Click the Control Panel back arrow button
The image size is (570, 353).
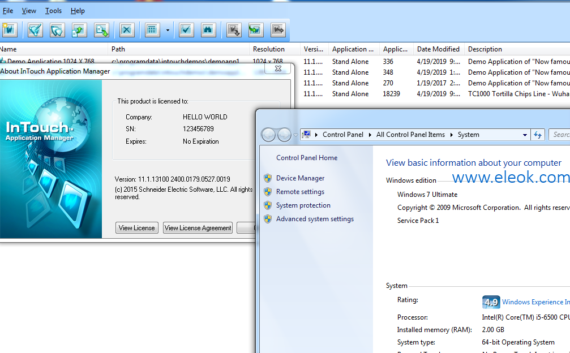click(269, 135)
